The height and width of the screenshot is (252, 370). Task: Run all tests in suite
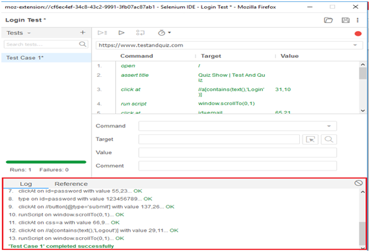pyautogui.click(x=102, y=32)
